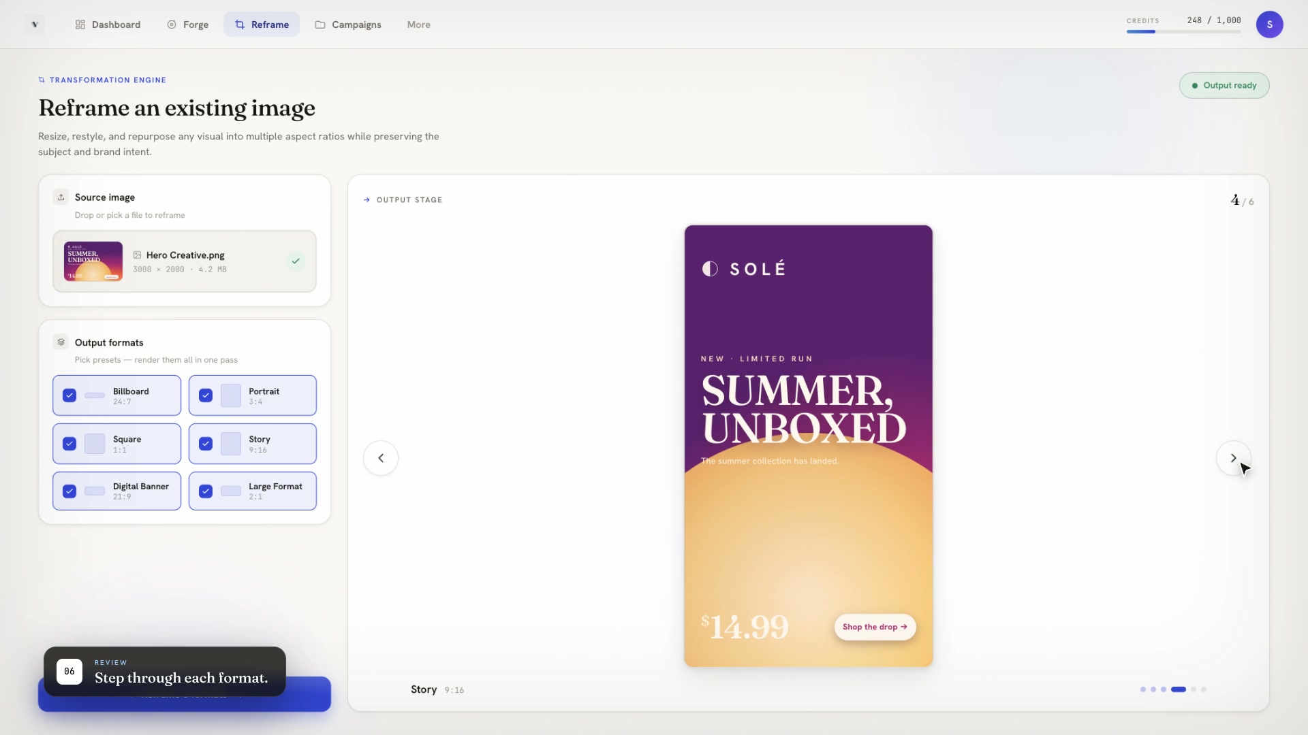Toggle the Story 9:16 checkbox
The image size is (1308, 735).
click(206, 444)
